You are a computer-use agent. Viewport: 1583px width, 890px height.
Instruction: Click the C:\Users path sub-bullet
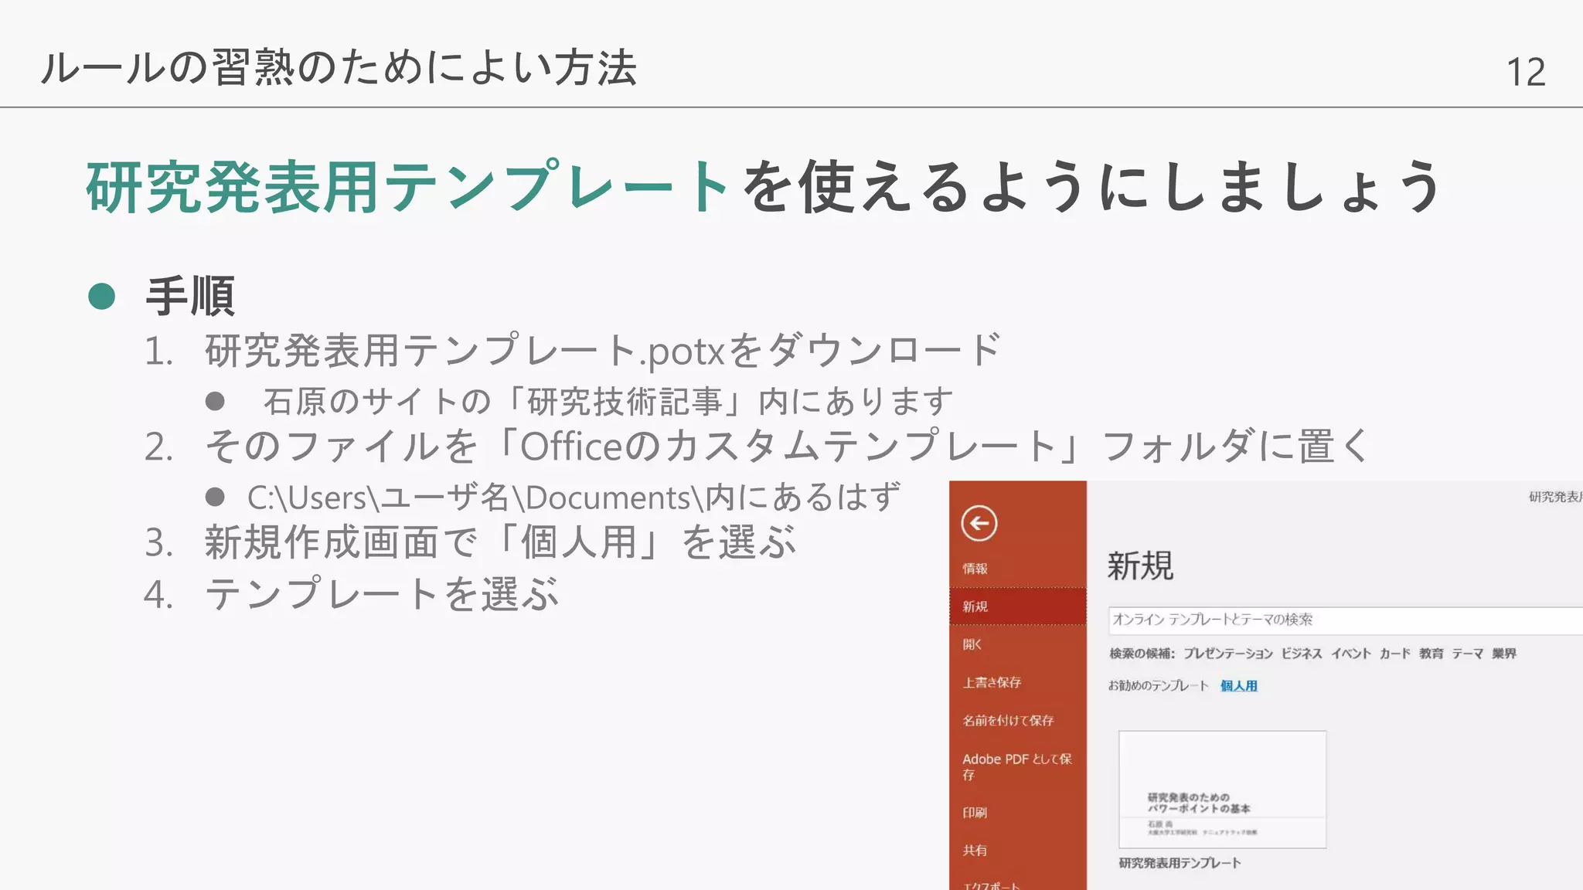tap(574, 497)
